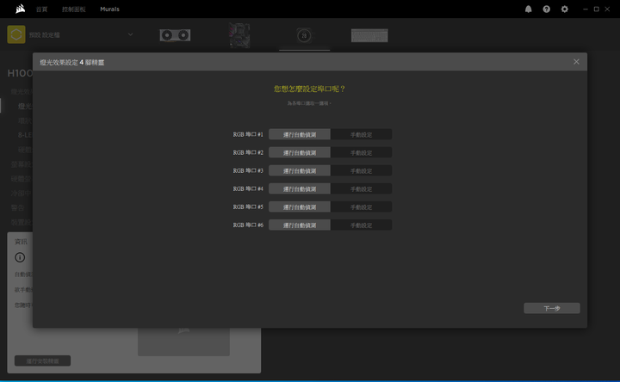Expand the profile dropdown chevron

click(130, 34)
